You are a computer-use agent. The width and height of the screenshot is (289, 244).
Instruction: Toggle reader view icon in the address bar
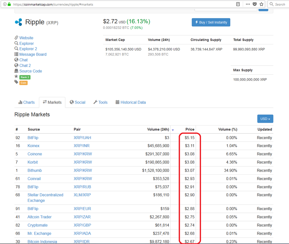238,4
